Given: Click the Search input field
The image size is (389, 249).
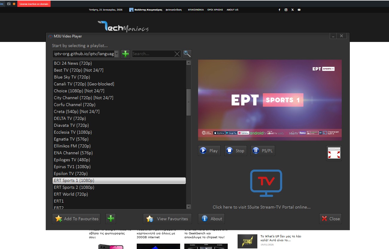Looking at the screenshot, I should pyautogui.click(x=153, y=54).
